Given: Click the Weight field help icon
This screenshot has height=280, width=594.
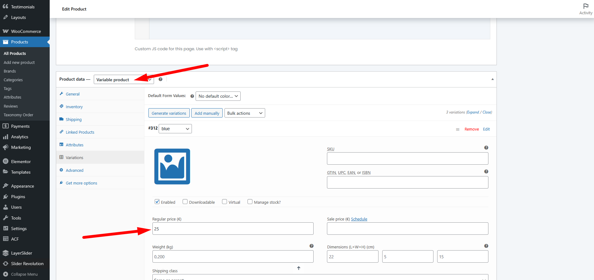Looking at the screenshot, I should (311, 246).
